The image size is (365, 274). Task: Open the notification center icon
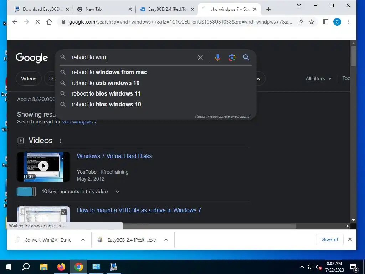[x=354, y=267]
